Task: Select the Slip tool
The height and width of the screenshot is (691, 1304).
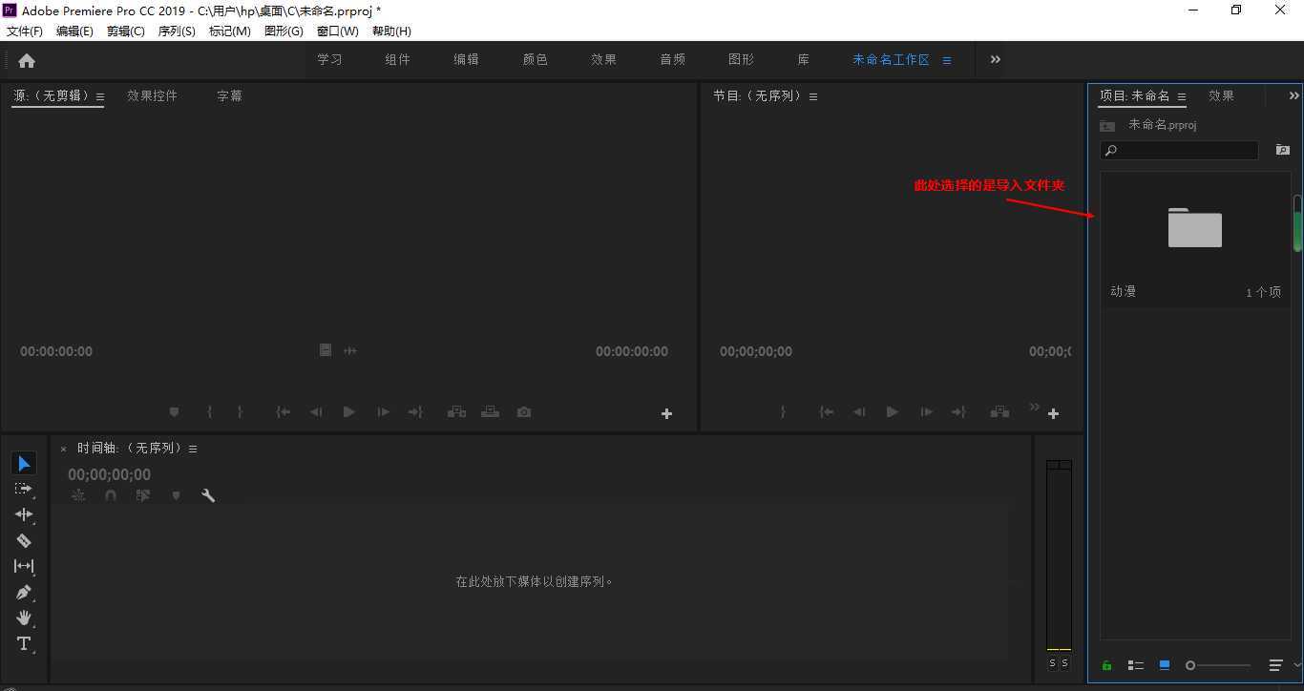Action: 24,566
